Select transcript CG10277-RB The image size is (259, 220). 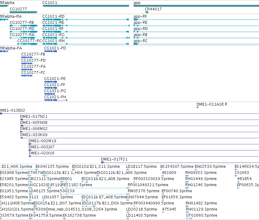pos(24,26)
